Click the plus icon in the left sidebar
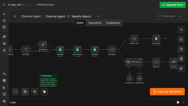 pyautogui.click(x=4, y=14)
